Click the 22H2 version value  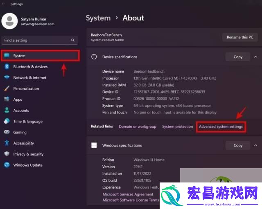138,167
